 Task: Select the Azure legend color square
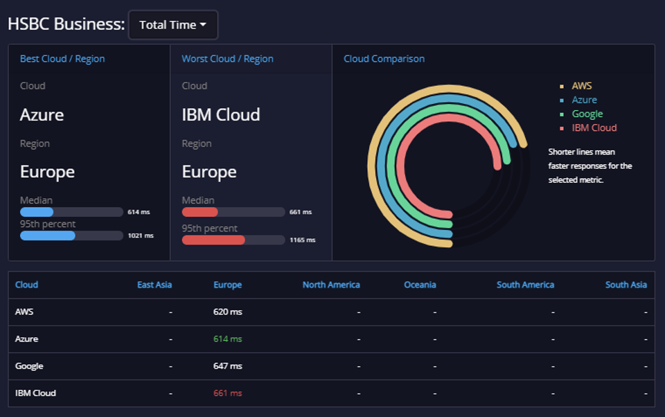click(562, 100)
